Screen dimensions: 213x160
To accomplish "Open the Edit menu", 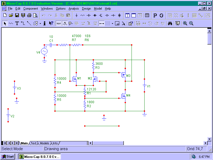I will click(x=18, y=9).
